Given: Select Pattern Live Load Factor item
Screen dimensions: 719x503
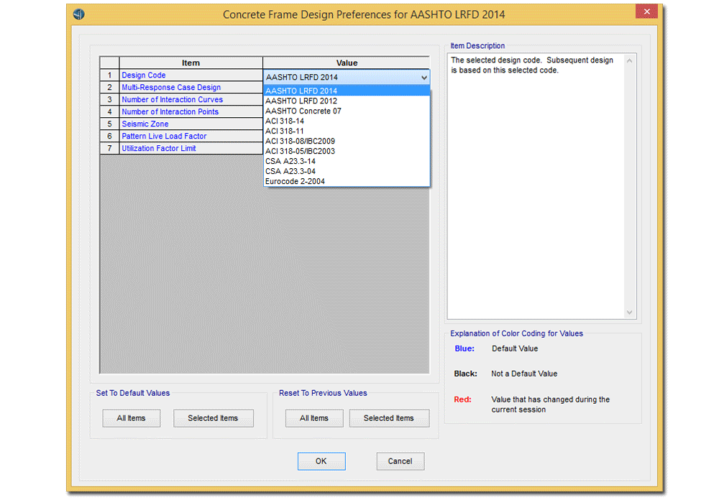Looking at the screenshot, I should [x=191, y=136].
